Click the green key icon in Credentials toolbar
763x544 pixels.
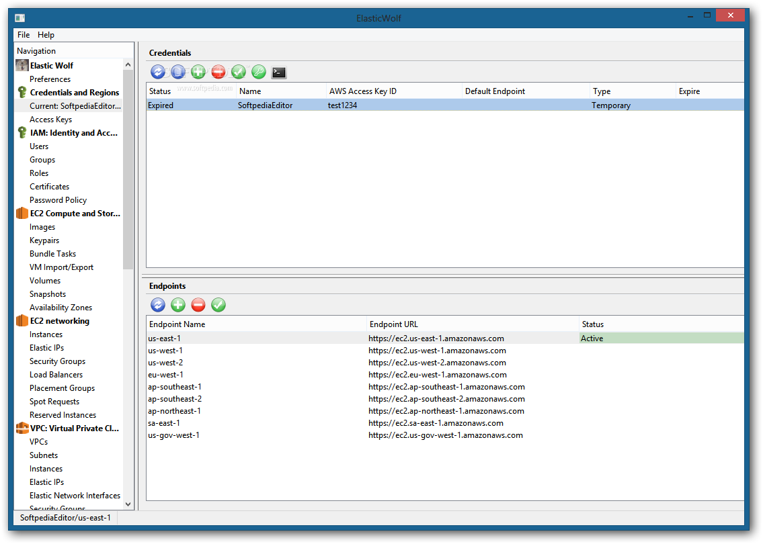point(259,72)
